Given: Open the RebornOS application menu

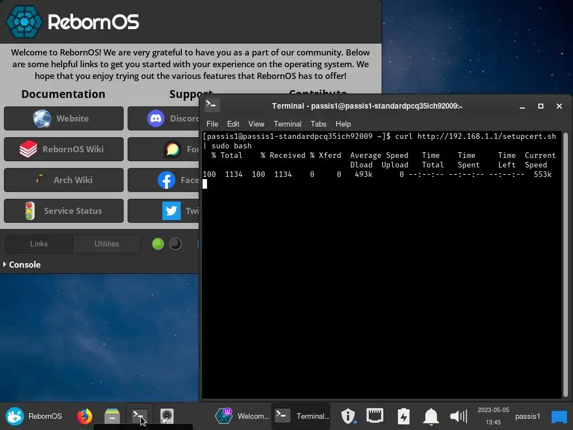Looking at the screenshot, I should (34, 416).
